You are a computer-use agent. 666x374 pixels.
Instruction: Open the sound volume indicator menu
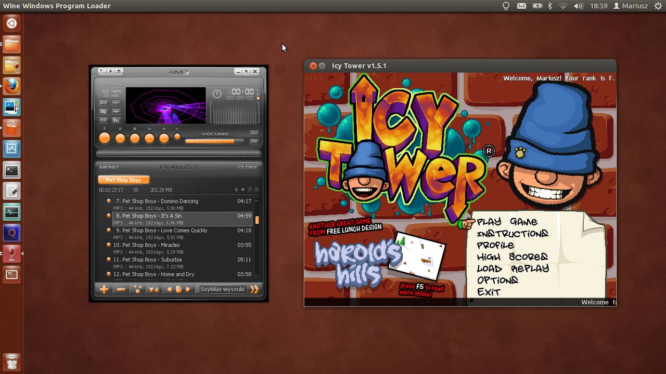point(579,6)
